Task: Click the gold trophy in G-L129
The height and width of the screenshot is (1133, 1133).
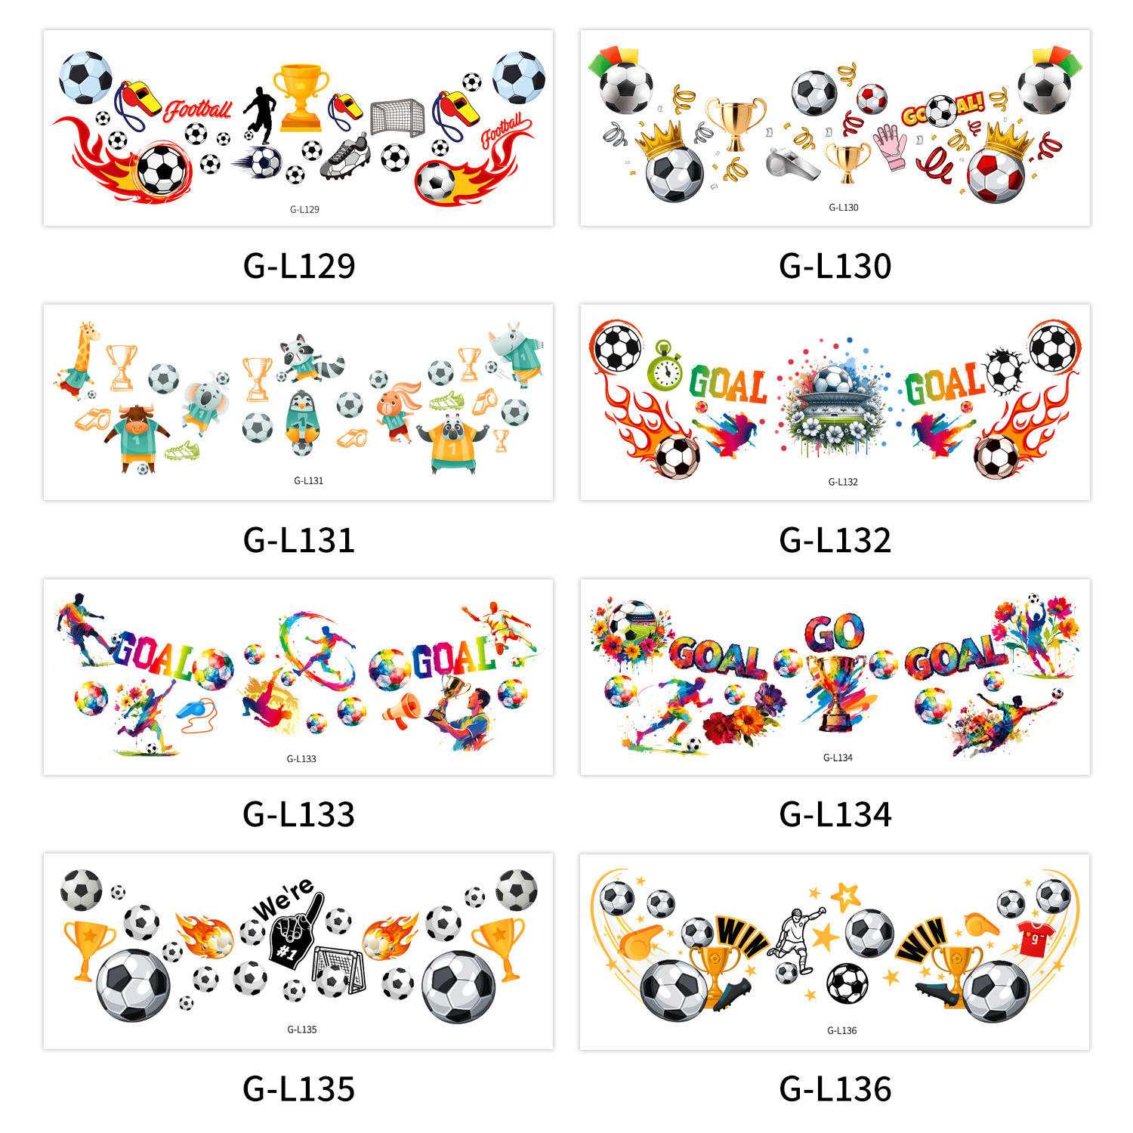Action: (x=301, y=97)
